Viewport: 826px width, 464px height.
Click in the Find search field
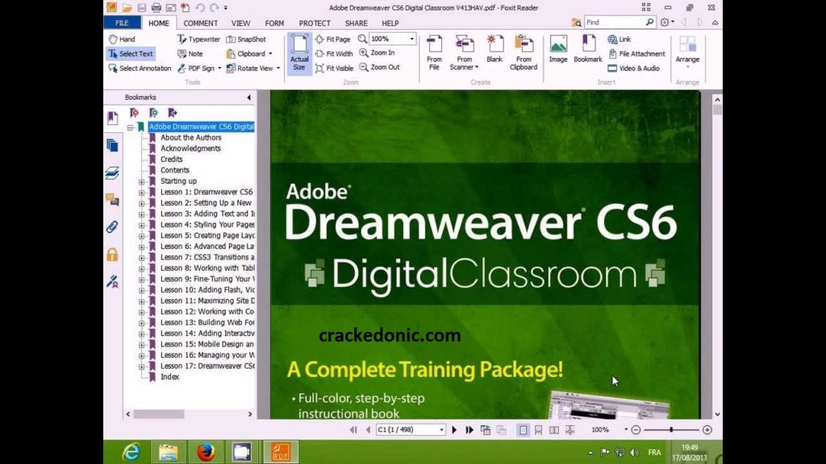[614, 23]
